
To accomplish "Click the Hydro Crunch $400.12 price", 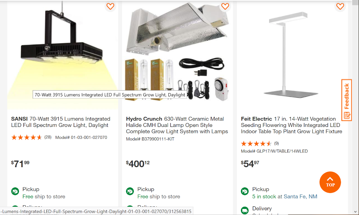I will (138, 164).
